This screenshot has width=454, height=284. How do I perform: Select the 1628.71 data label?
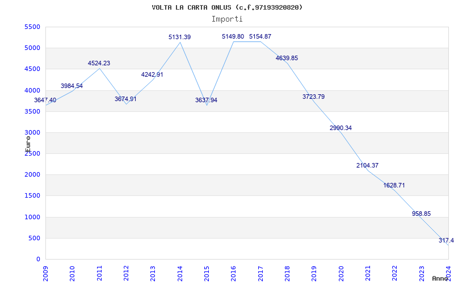point(394,185)
